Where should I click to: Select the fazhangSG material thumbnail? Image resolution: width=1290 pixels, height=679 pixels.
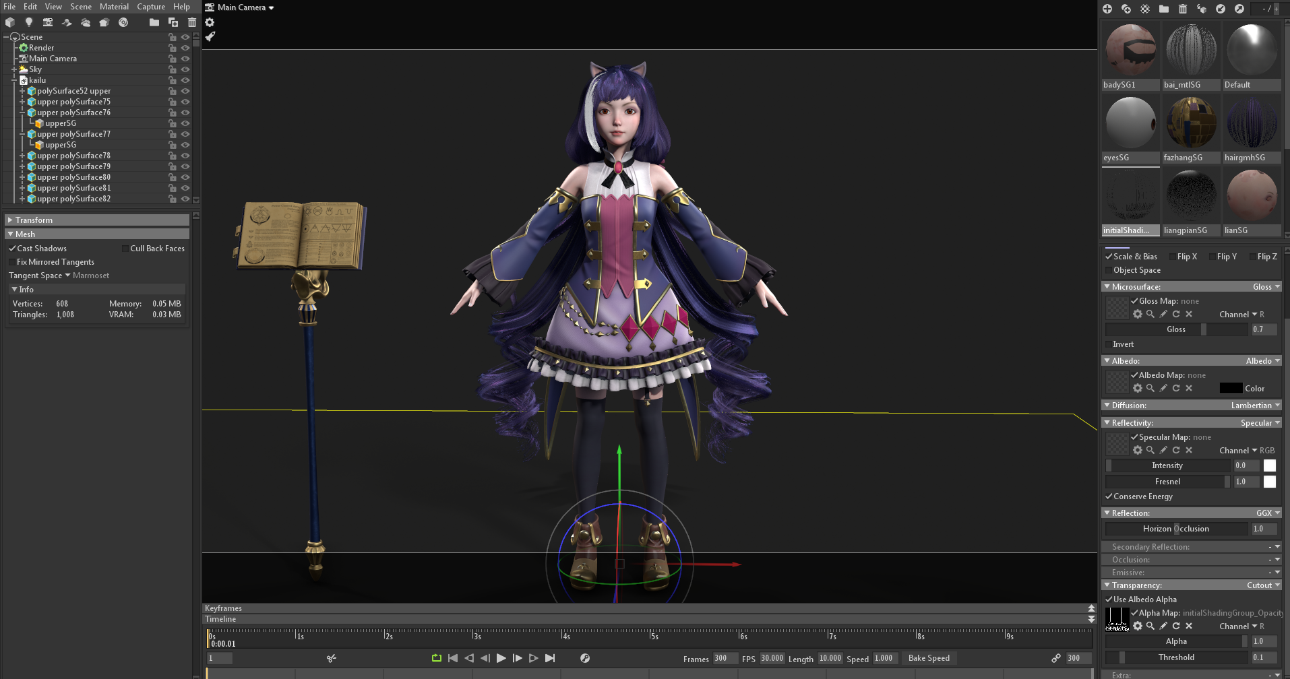(1191, 123)
